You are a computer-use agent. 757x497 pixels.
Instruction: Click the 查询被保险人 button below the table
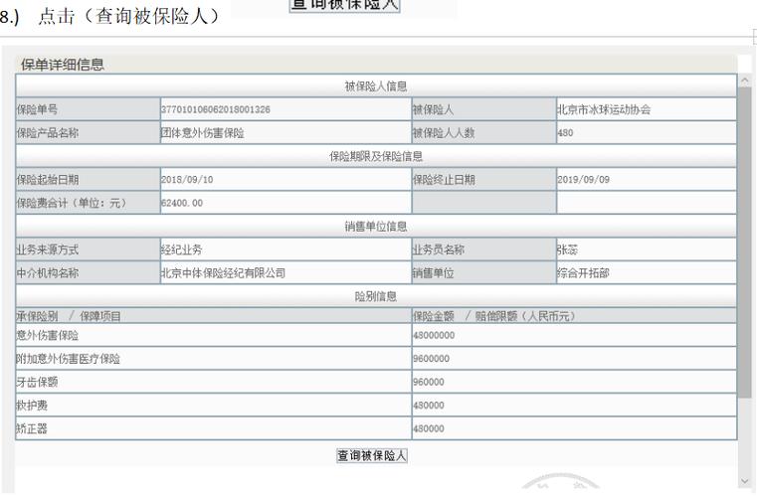click(372, 455)
